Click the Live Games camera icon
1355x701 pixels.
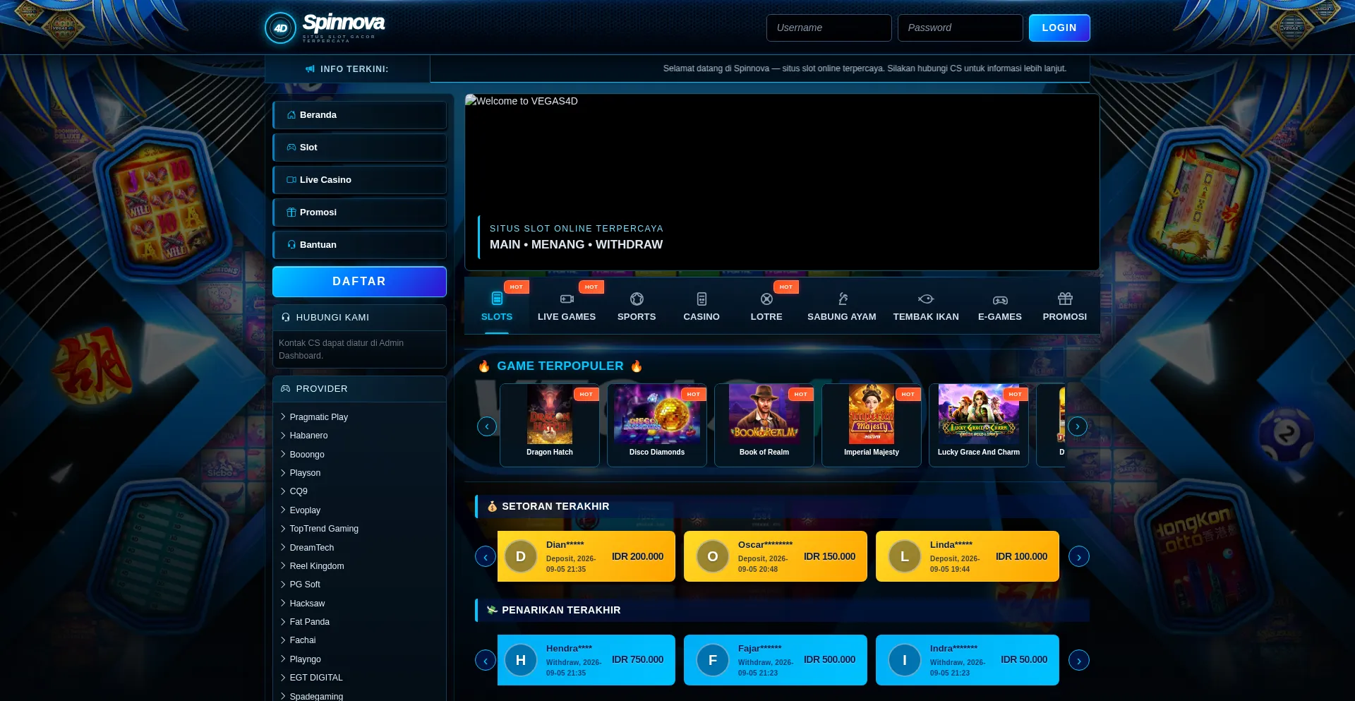pos(567,299)
